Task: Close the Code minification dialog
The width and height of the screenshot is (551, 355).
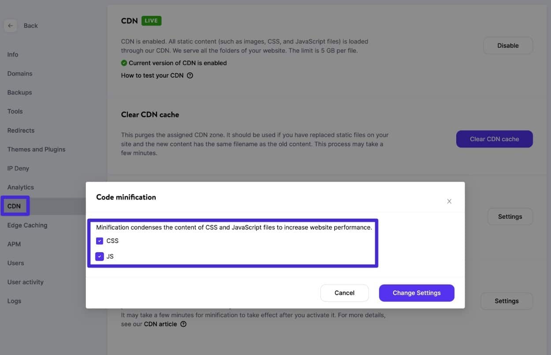Action: click(449, 201)
